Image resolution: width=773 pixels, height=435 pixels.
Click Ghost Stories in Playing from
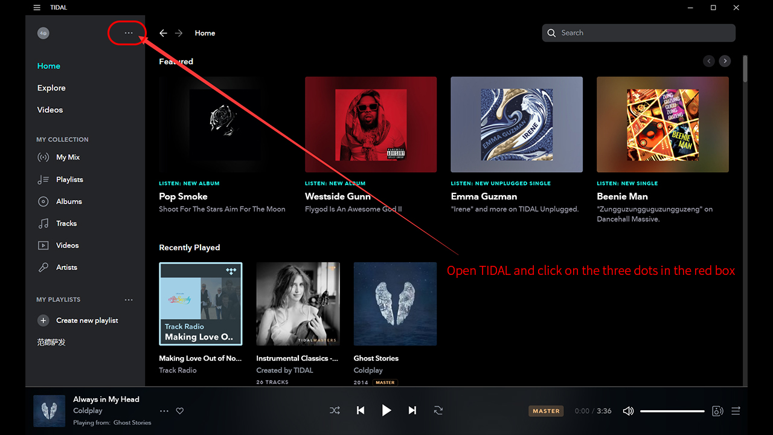click(x=132, y=423)
